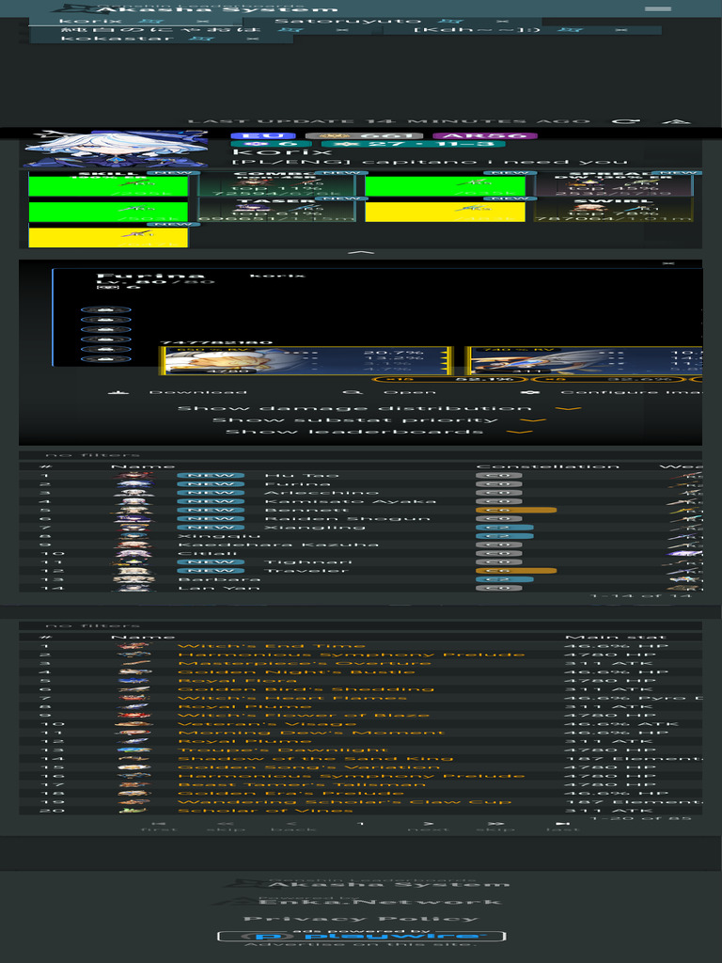722x963 pixels.
Task: Go to next artifacts page
Action: pos(428,826)
